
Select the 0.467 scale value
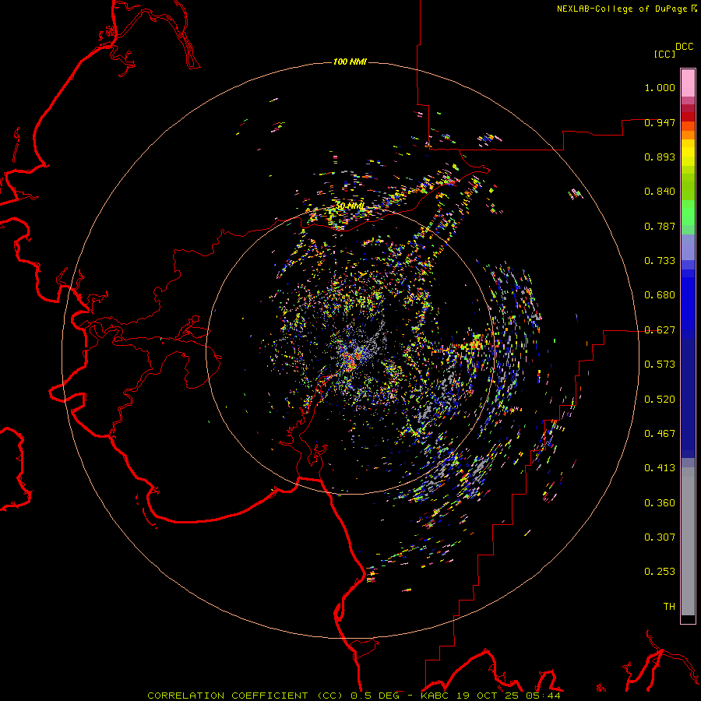[660, 434]
